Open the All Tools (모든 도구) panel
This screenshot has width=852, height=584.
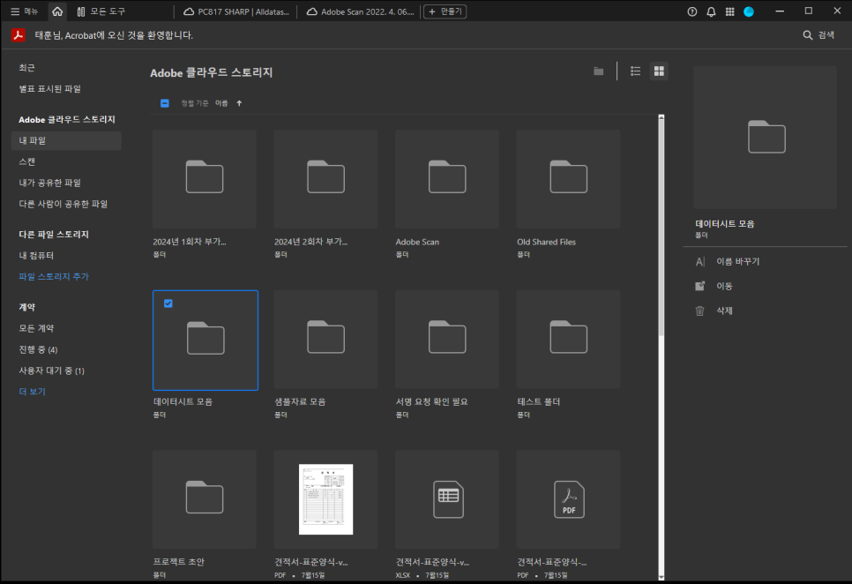pyautogui.click(x=101, y=11)
